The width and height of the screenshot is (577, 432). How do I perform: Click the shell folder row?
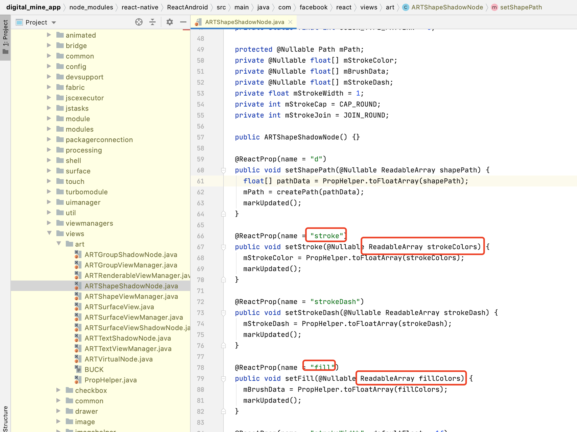tap(101, 160)
